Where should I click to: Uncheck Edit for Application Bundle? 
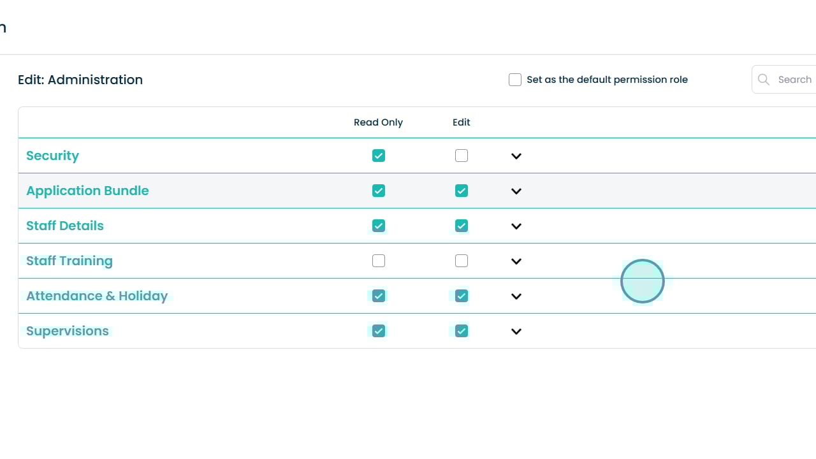(462, 191)
